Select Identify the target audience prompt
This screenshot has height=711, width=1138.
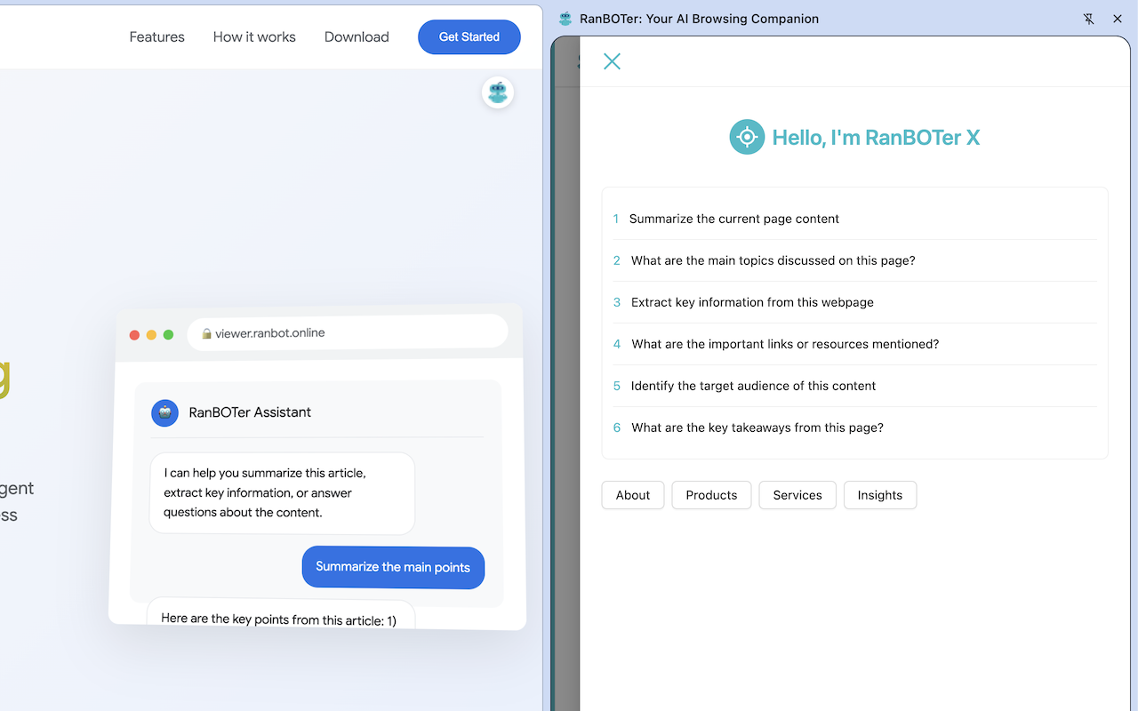click(854, 386)
